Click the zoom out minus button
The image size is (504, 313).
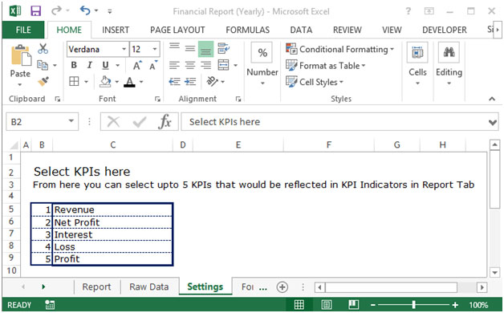point(373,305)
